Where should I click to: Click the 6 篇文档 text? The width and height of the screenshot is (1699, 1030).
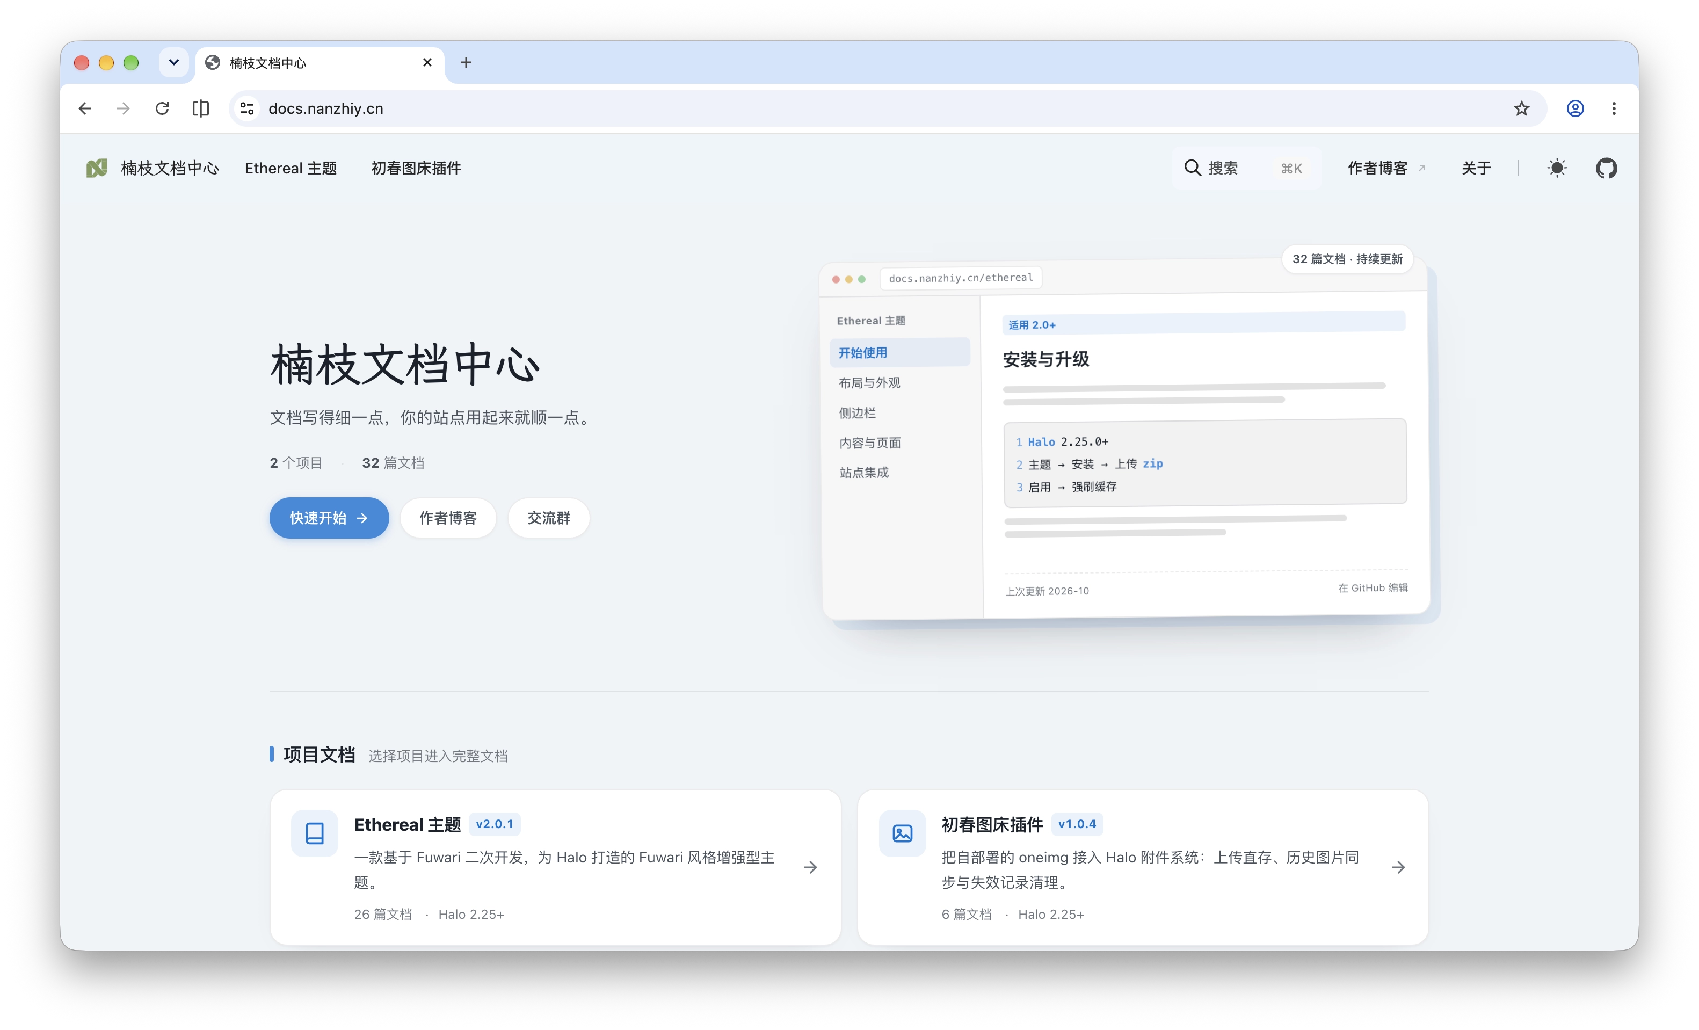point(966,914)
